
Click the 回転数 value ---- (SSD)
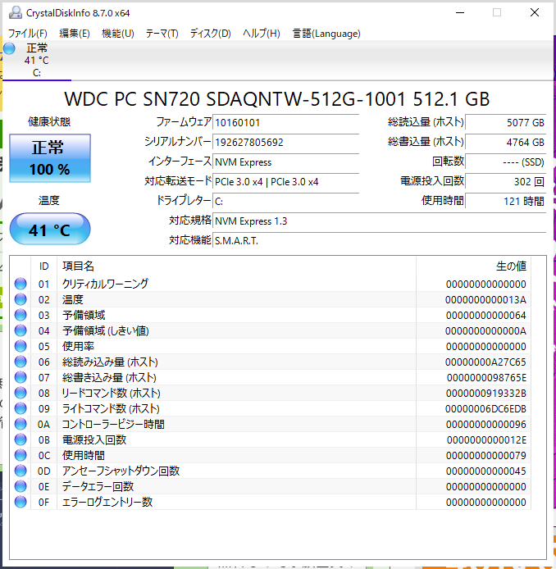505,162
